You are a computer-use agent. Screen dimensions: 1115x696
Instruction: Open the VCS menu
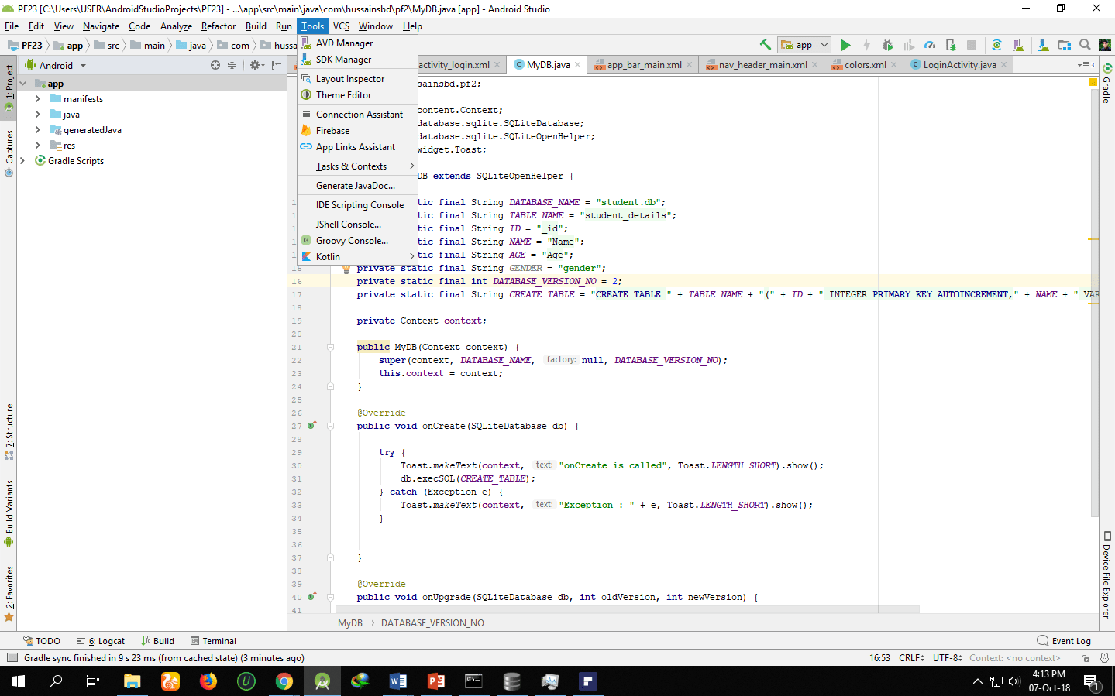341,26
